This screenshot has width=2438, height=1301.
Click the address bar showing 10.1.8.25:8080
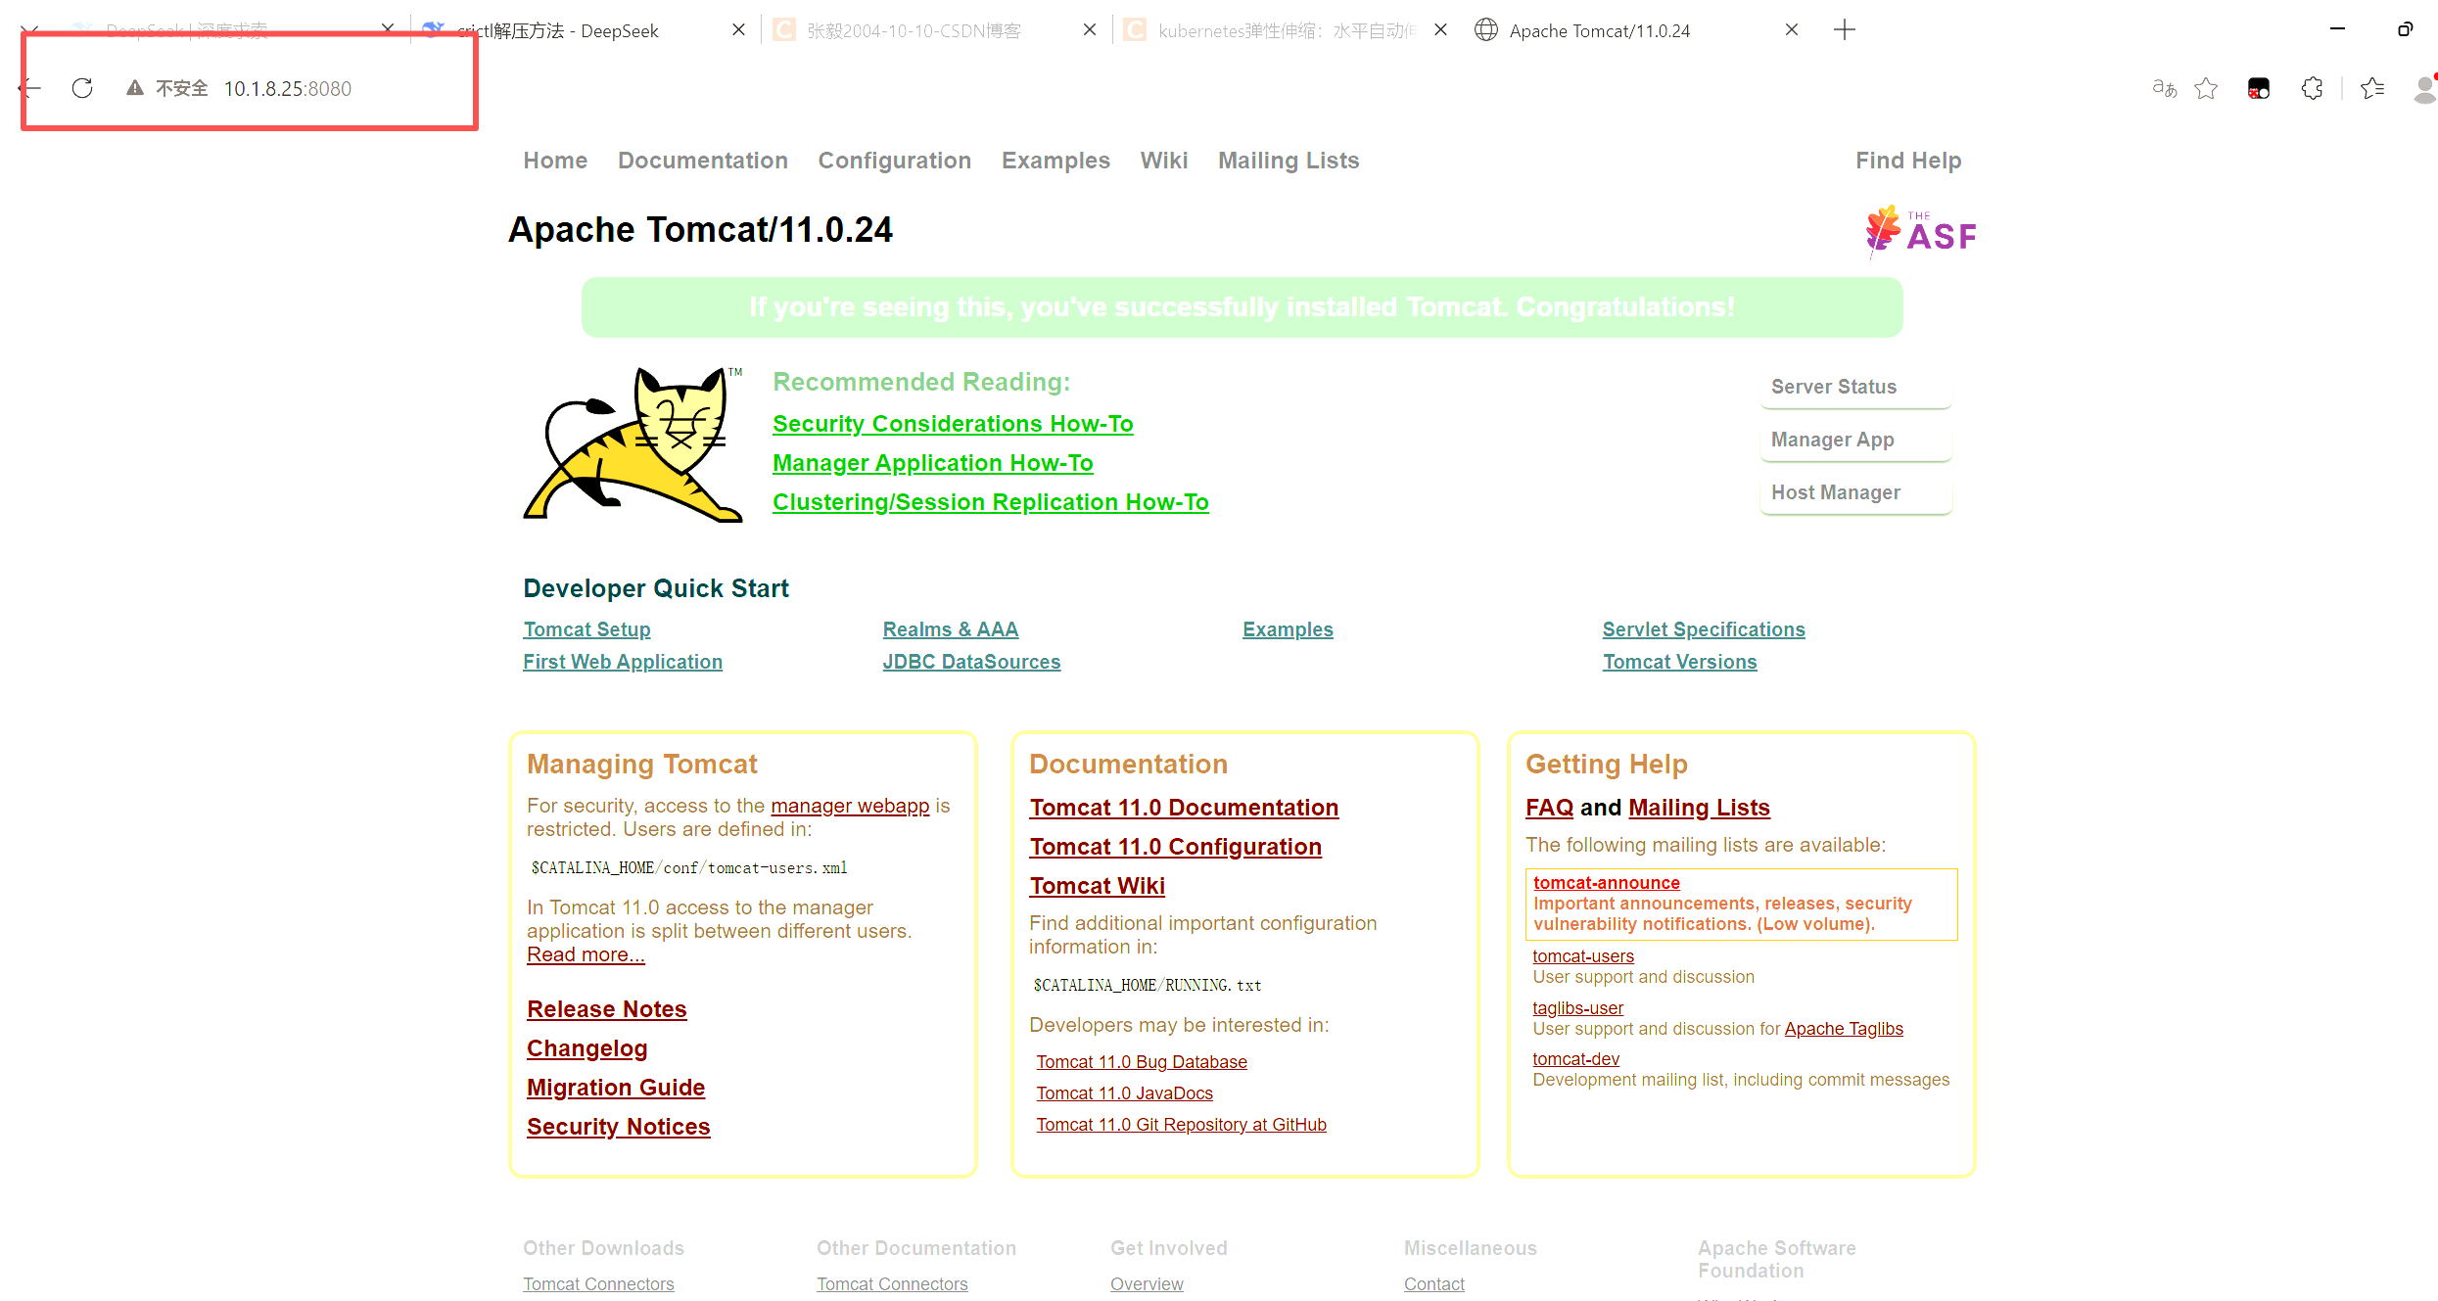pos(287,88)
